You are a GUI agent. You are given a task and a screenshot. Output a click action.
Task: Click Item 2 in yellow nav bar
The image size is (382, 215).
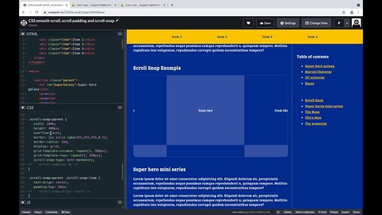click(x=222, y=37)
